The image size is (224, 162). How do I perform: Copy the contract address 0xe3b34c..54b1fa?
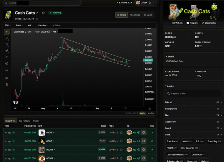pos(37,19)
